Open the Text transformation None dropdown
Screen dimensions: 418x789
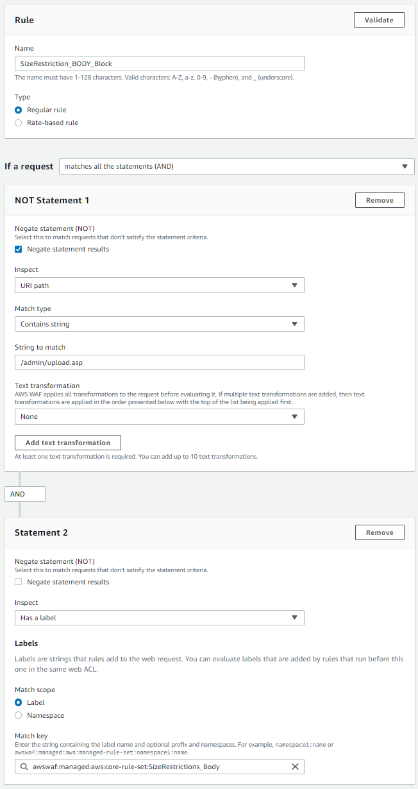click(159, 416)
